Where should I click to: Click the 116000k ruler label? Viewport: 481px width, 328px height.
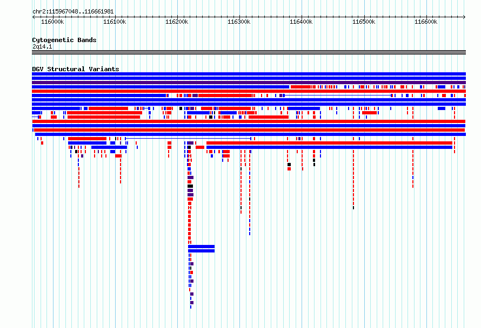[52, 22]
